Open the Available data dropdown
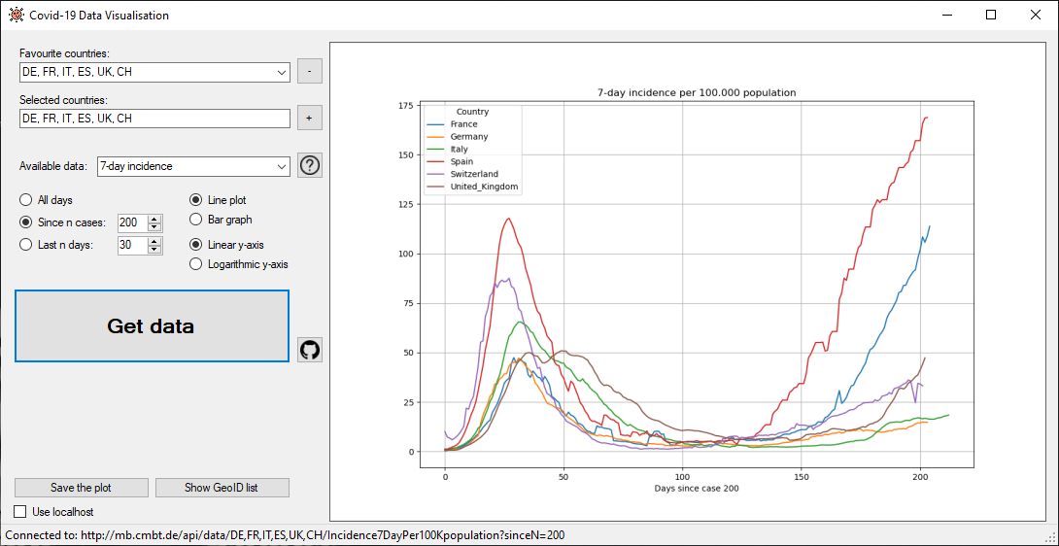Viewport: 1059px width, 546px height. pos(282,167)
